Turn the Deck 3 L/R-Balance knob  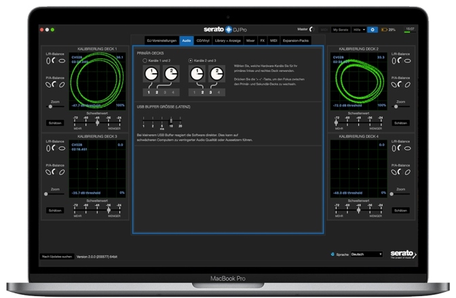coord(54,148)
